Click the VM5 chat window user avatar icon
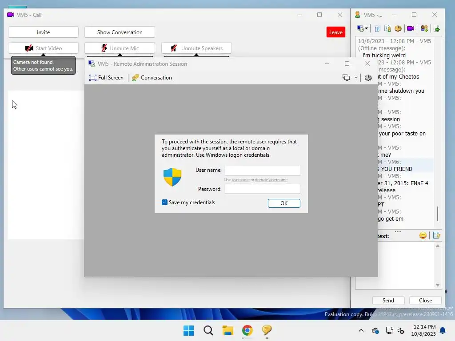Image resolution: width=455 pixels, height=341 pixels. tap(358, 15)
